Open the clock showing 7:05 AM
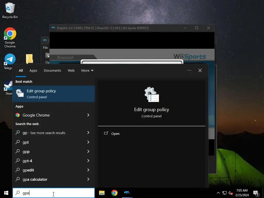The height and width of the screenshot is (198, 264). click(242, 193)
